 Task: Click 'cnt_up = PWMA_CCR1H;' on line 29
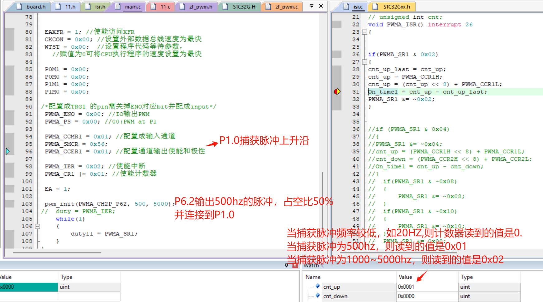[405, 77]
